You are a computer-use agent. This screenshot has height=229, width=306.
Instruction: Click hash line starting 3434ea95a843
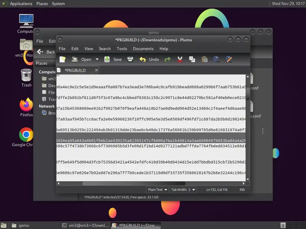(151, 141)
